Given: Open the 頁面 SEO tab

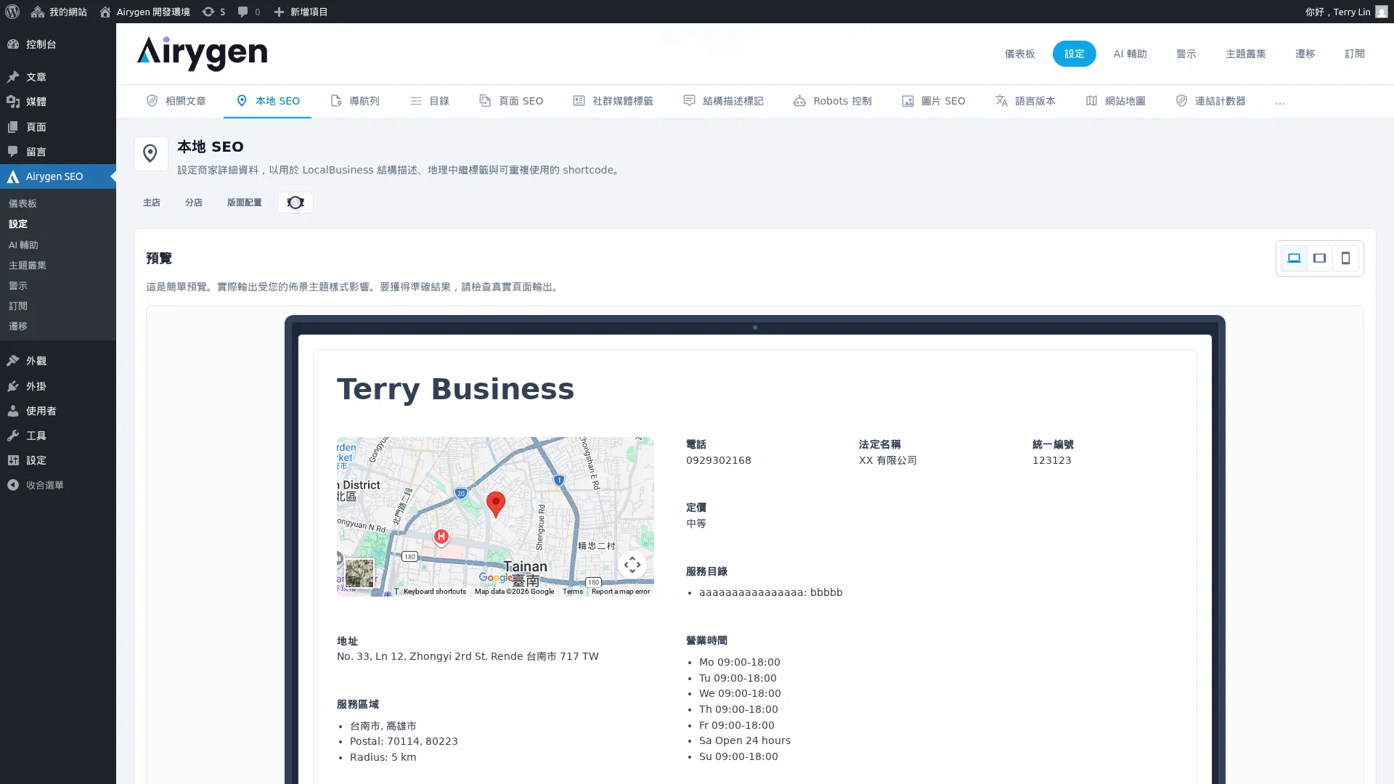Looking at the screenshot, I should 511,101.
